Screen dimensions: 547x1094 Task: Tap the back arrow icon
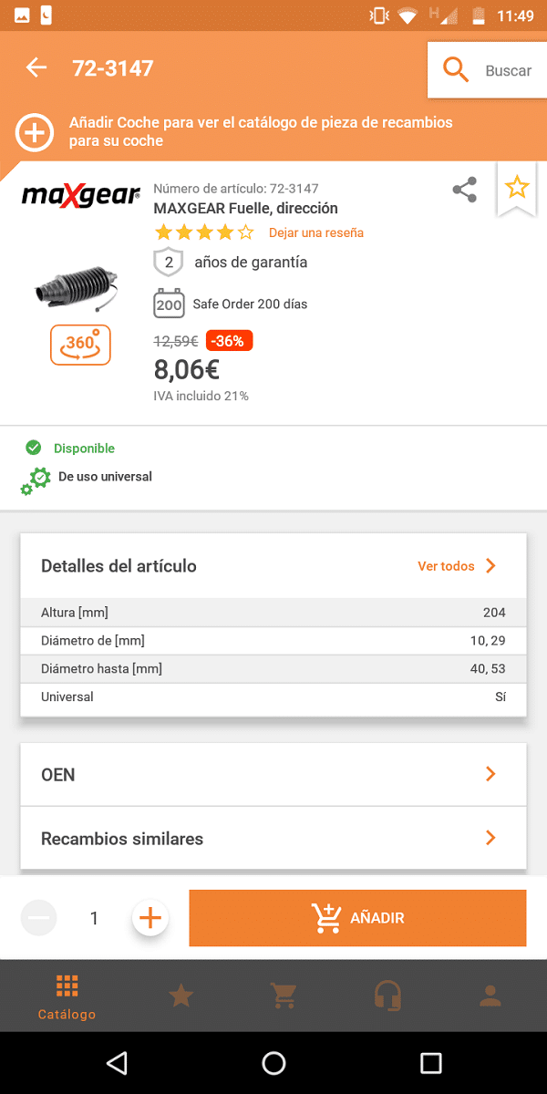(36, 67)
